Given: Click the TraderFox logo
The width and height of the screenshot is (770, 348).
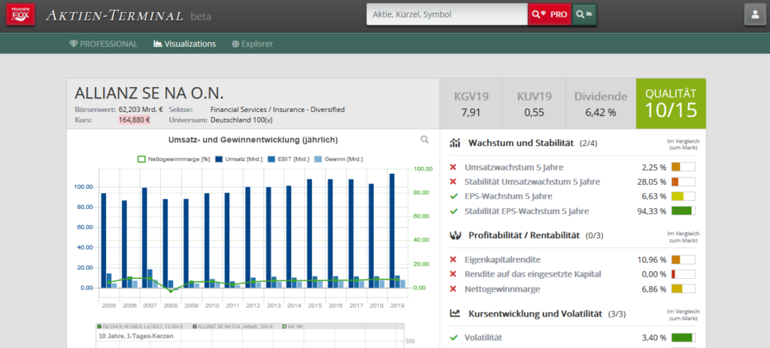Looking at the screenshot, I should (20, 15).
